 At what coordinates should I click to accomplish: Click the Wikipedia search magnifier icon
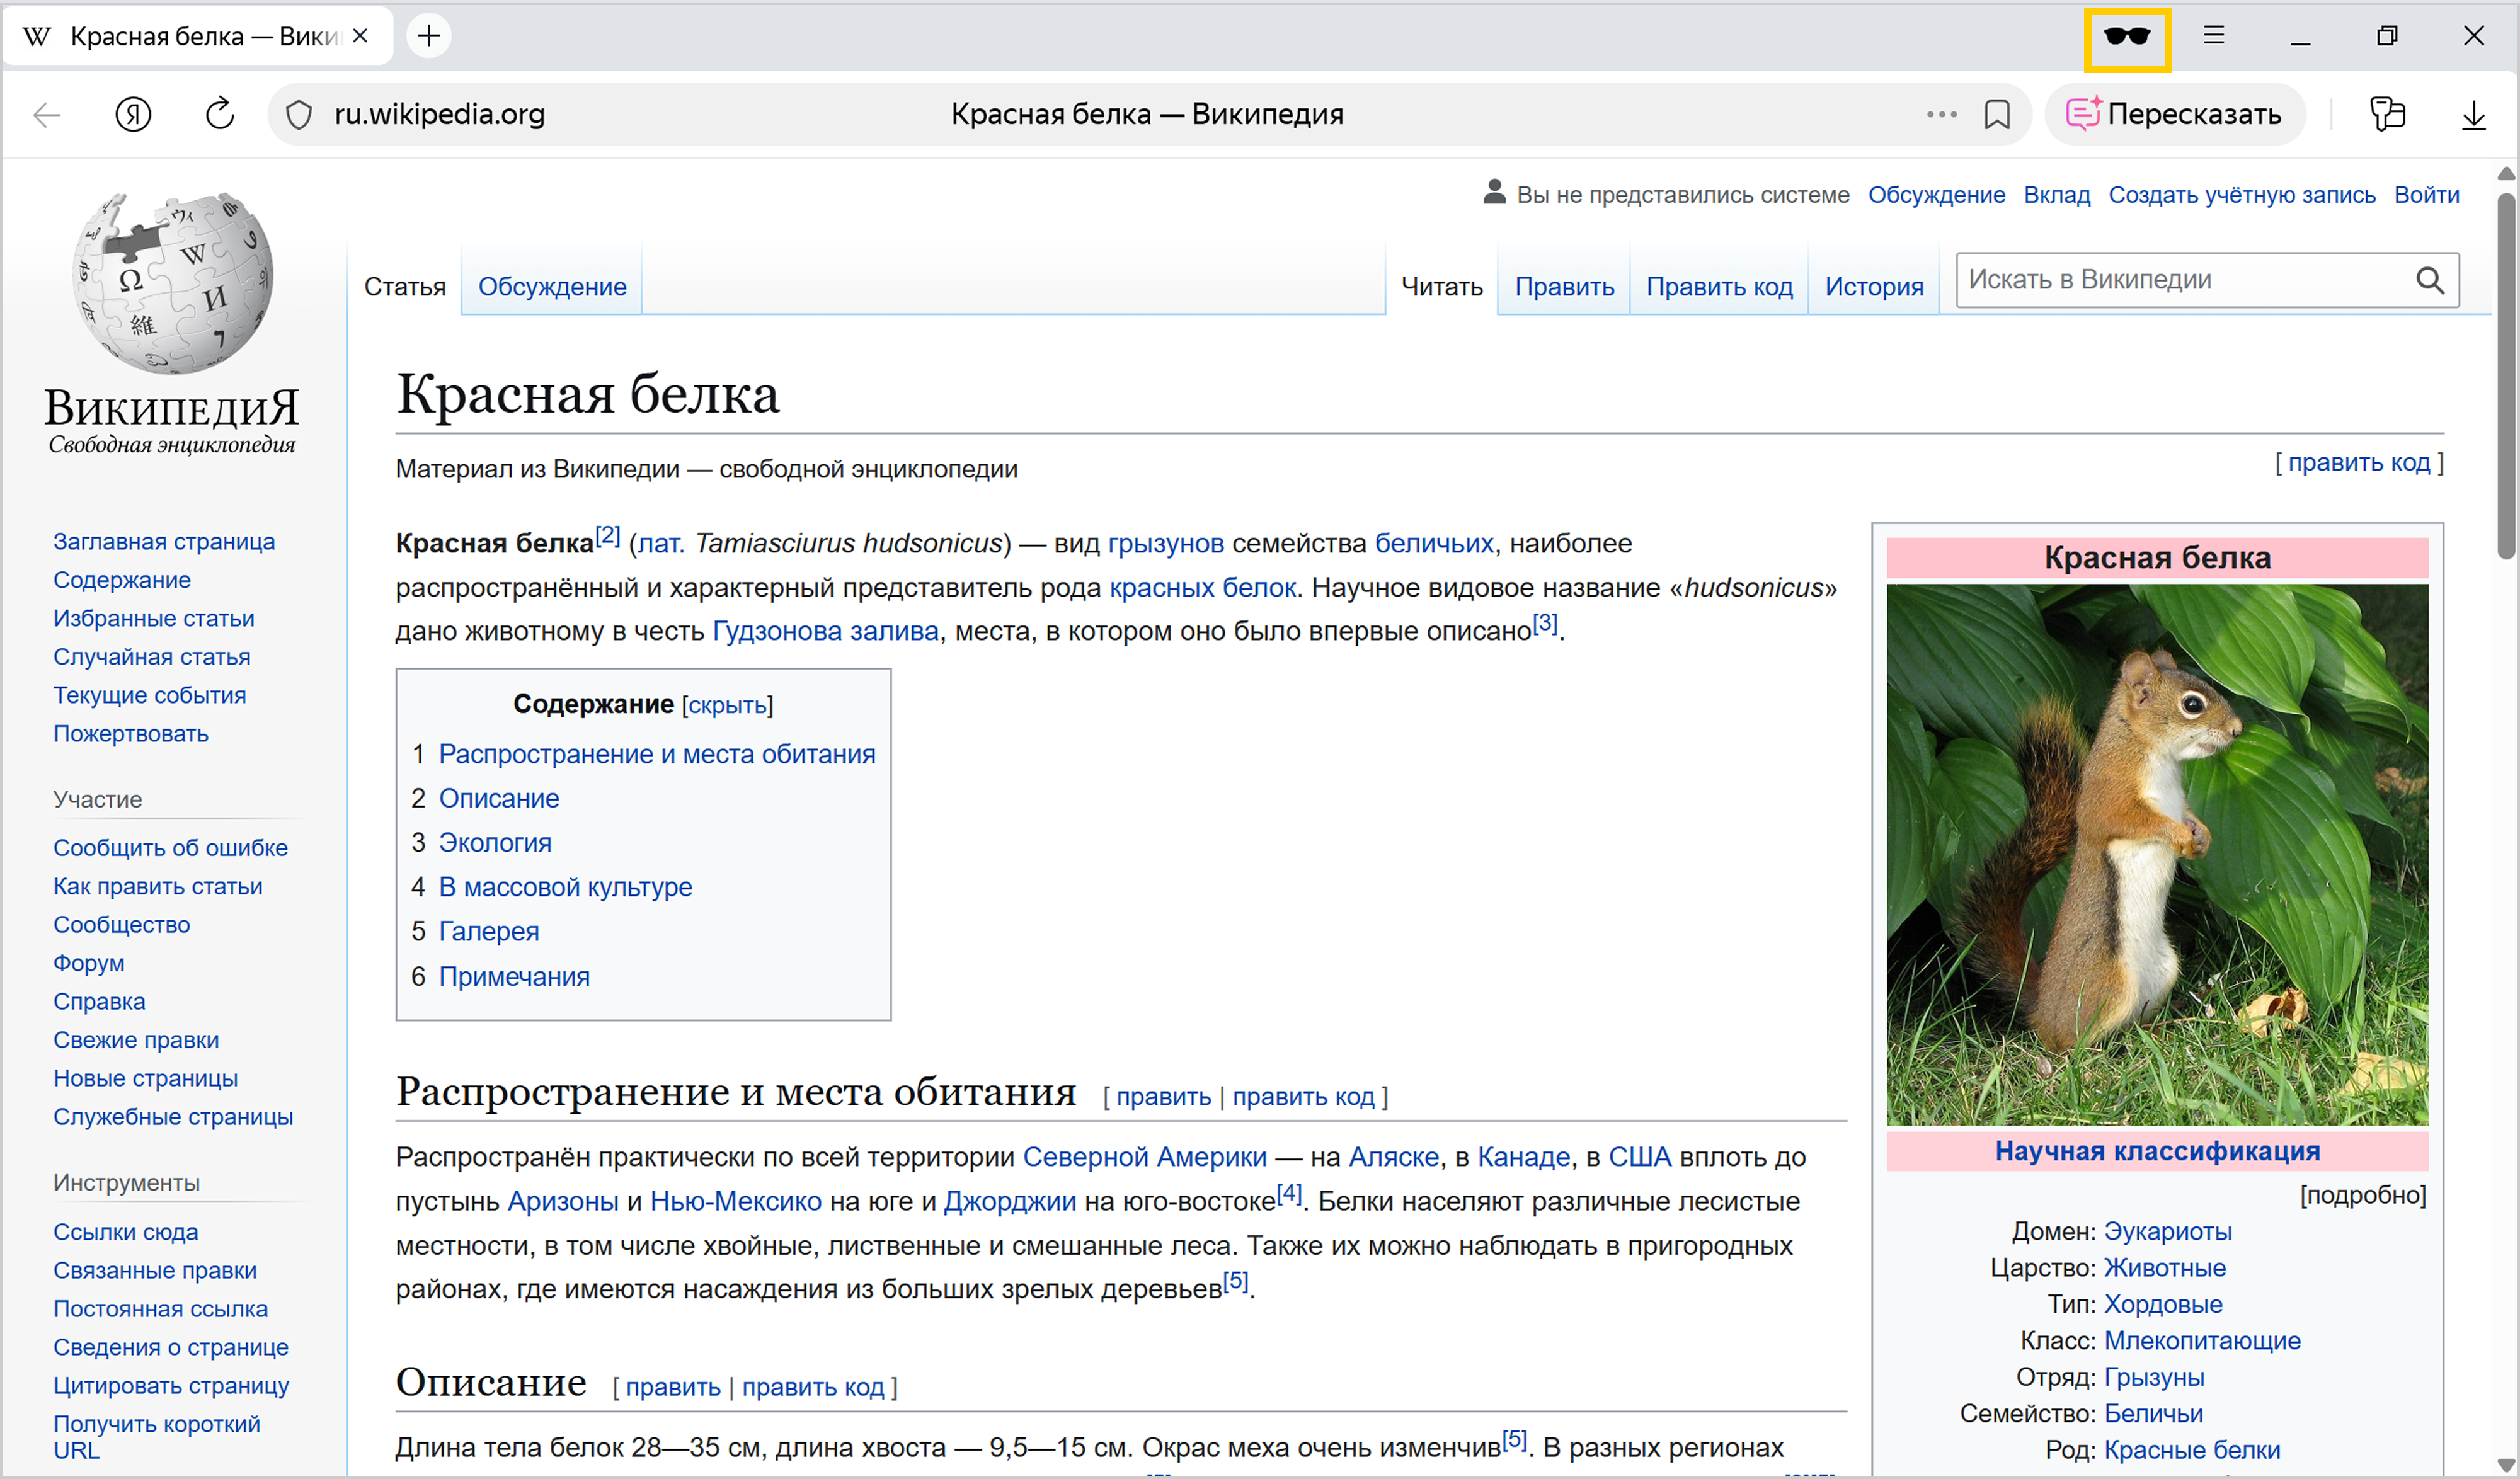2429,280
